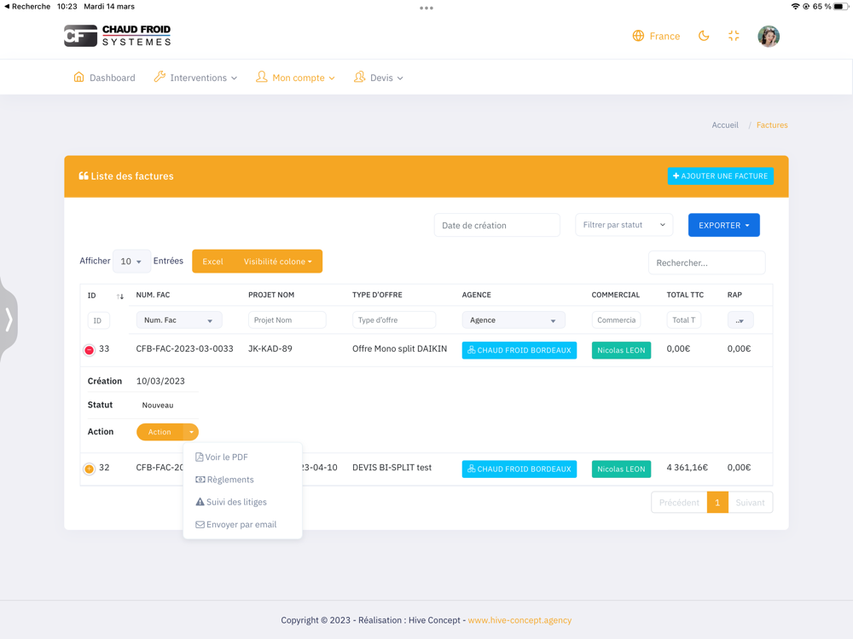The width and height of the screenshot is (853, 639).
Task: Click the Commercial filter field
Action: [x=617, y=320]
